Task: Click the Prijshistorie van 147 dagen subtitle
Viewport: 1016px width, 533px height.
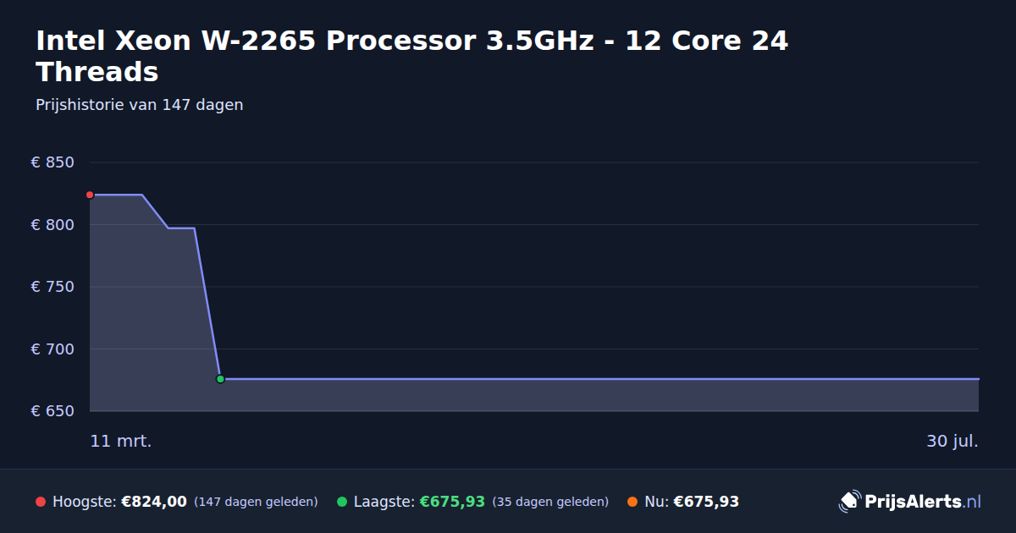Action: 140,105
